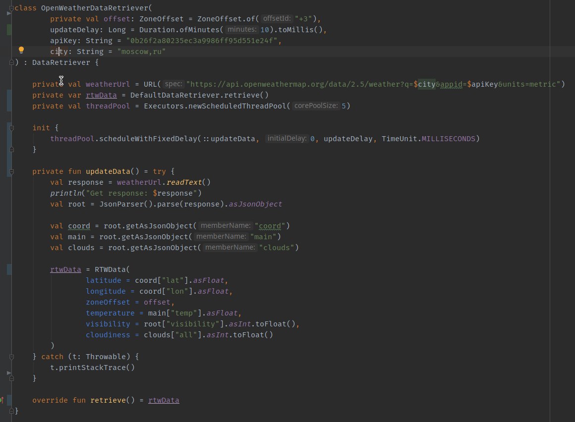Click retrieve in the override function
This screenshot has height=422, width=575.
(108, 400)
